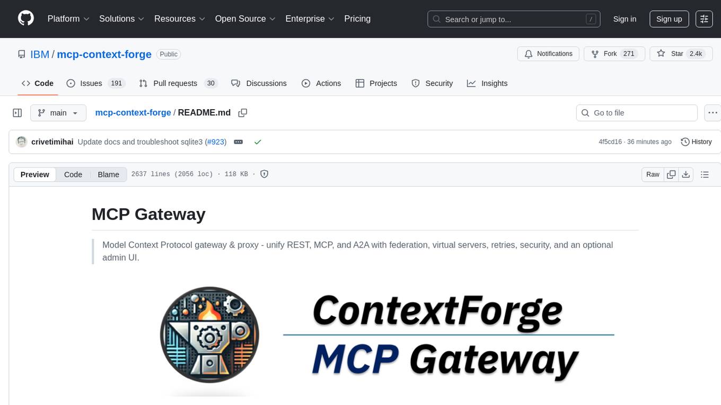
Task: Open pull request #923 link
Action: (215, 142)
